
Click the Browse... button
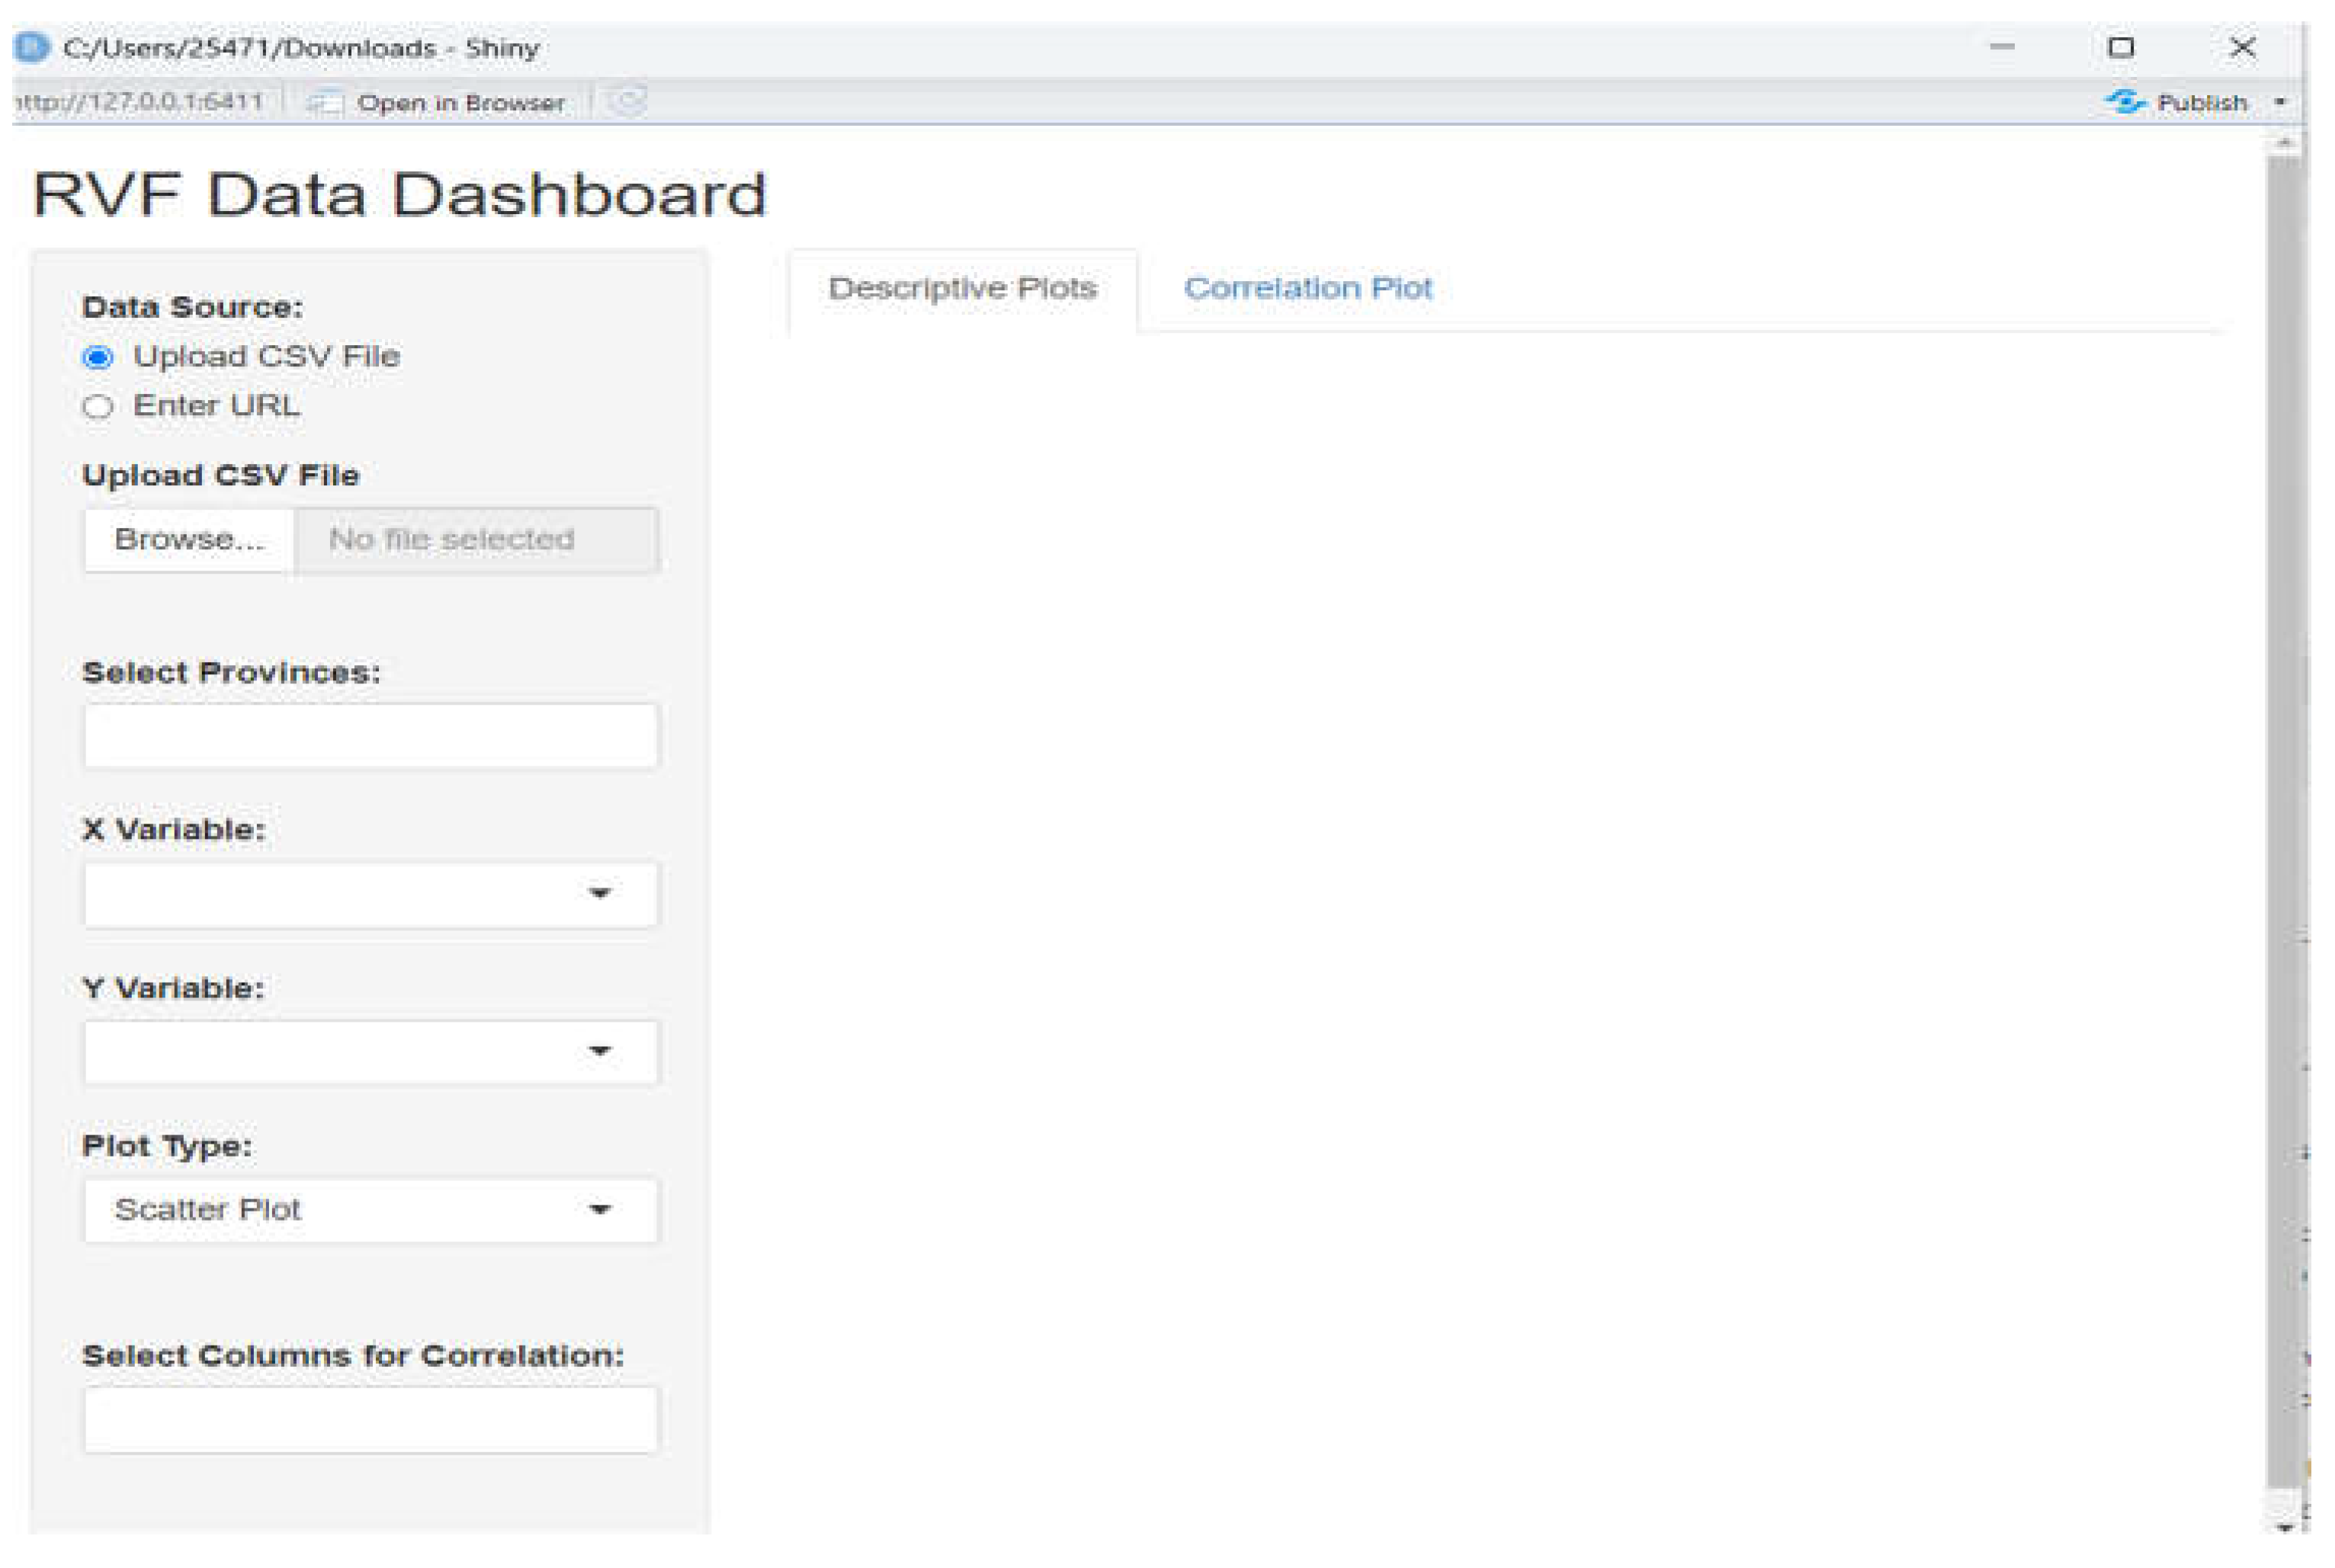click(x=189, y=540)
